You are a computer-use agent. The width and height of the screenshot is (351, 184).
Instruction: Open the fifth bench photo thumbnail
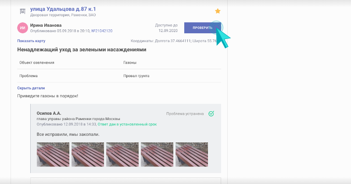tap(191, 155)
